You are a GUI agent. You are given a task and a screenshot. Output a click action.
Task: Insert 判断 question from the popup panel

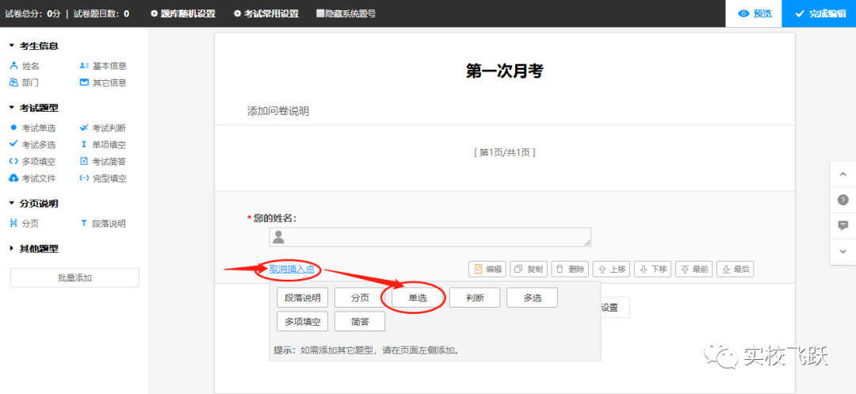(x=475, y=298)
